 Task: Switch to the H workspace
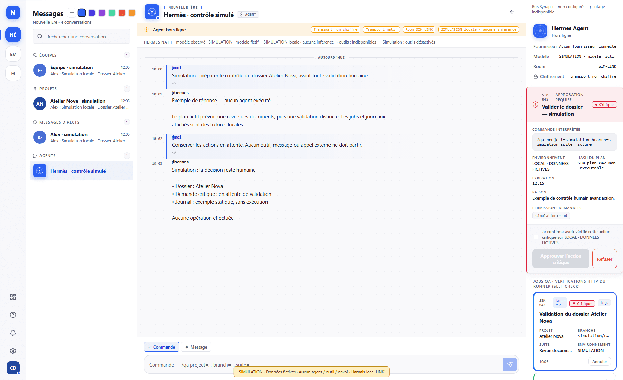click(x=13, y=73)
